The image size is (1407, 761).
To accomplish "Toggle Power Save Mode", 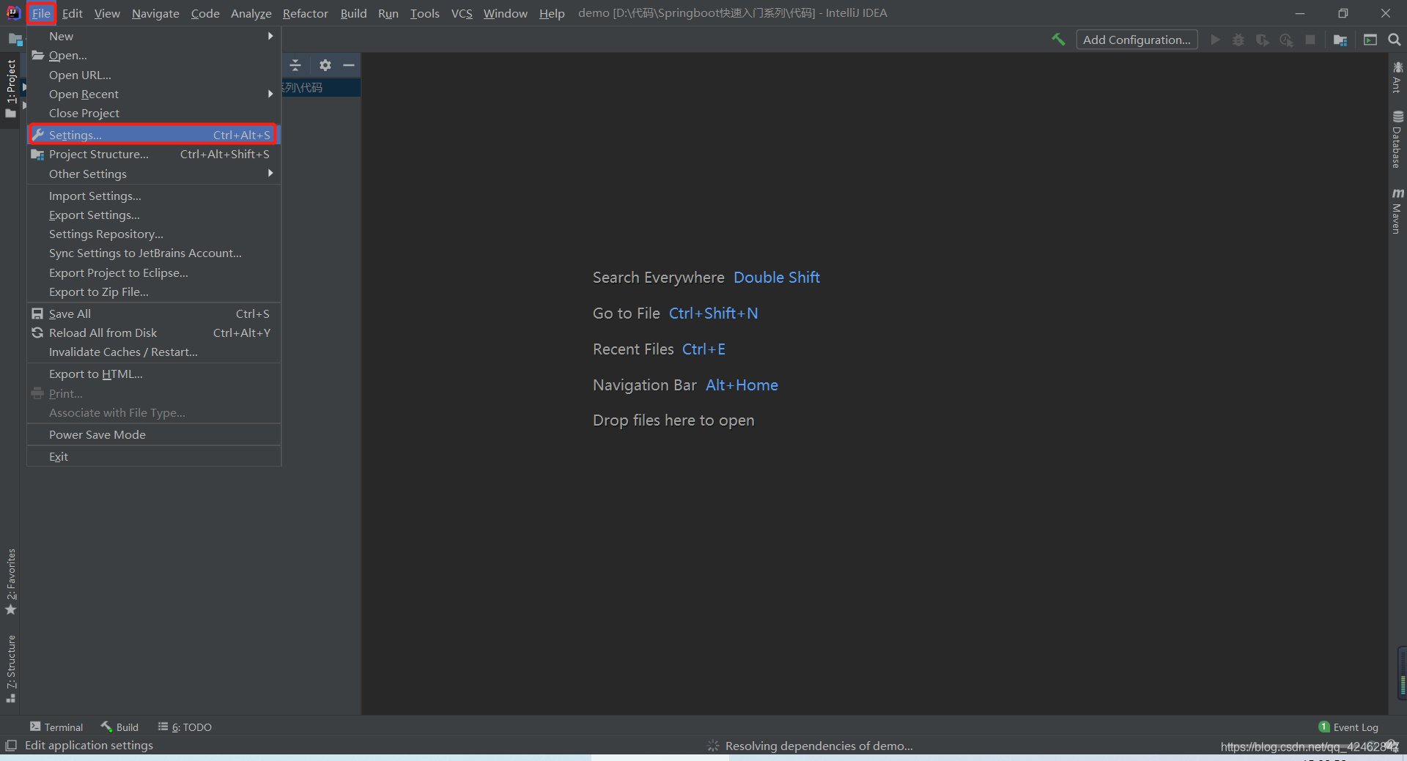I will pyautogui.click(x=154, y=434).
